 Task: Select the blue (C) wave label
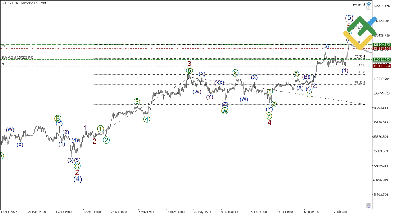click(309, 88)
